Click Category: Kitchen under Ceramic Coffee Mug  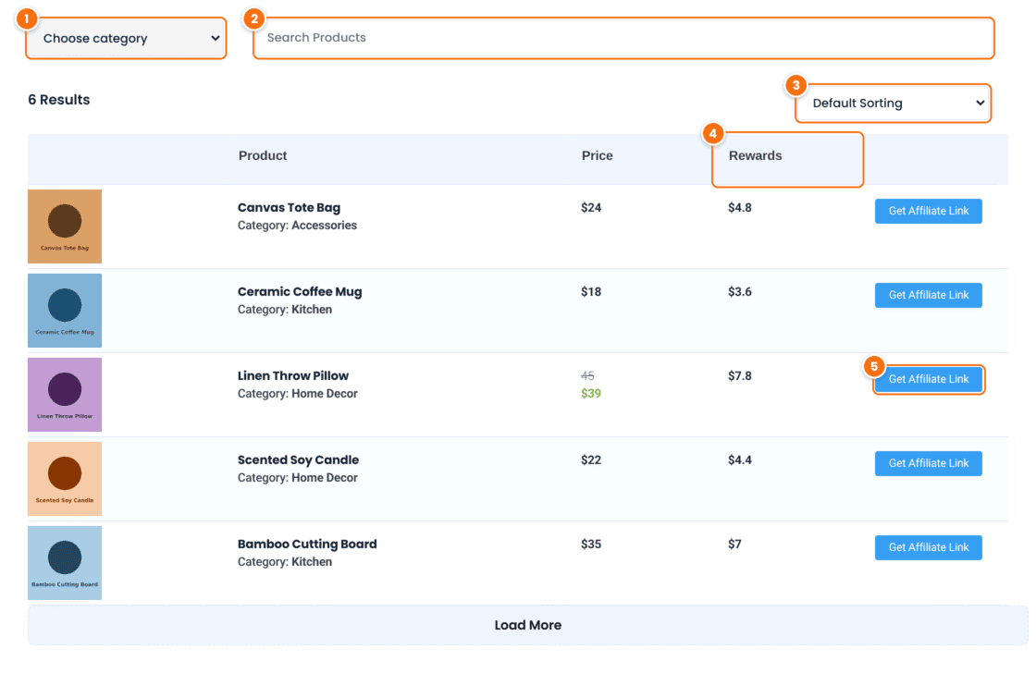[285, 310]
